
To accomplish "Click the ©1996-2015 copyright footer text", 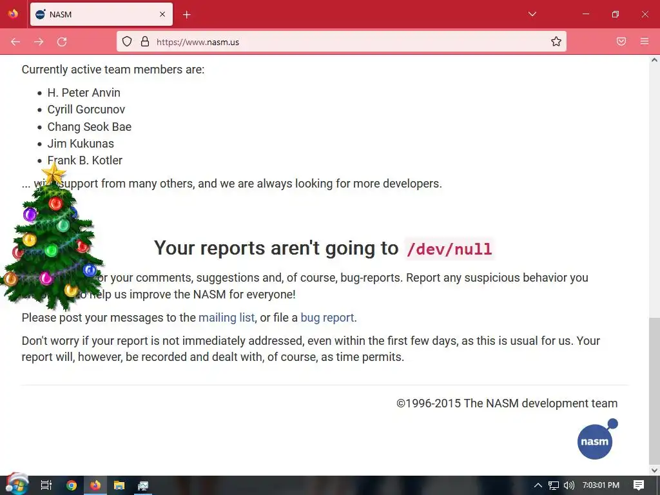I will [507, 403].
